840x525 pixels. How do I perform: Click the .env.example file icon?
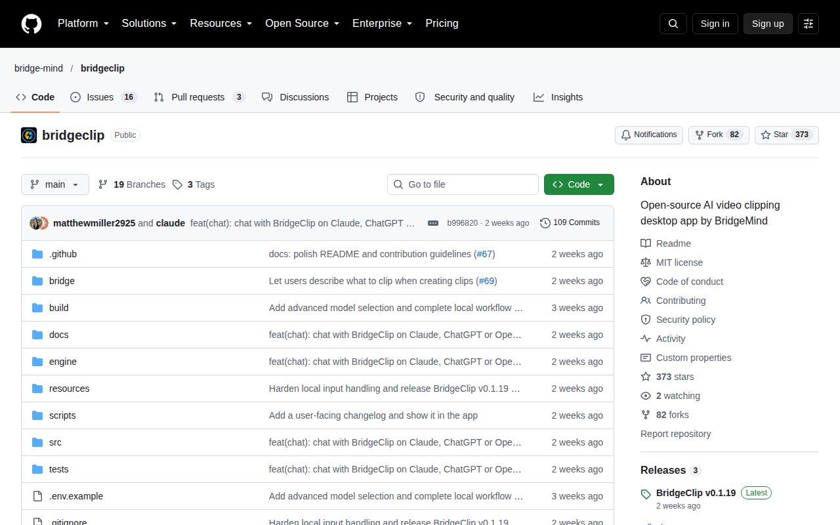tap(37, 496)
